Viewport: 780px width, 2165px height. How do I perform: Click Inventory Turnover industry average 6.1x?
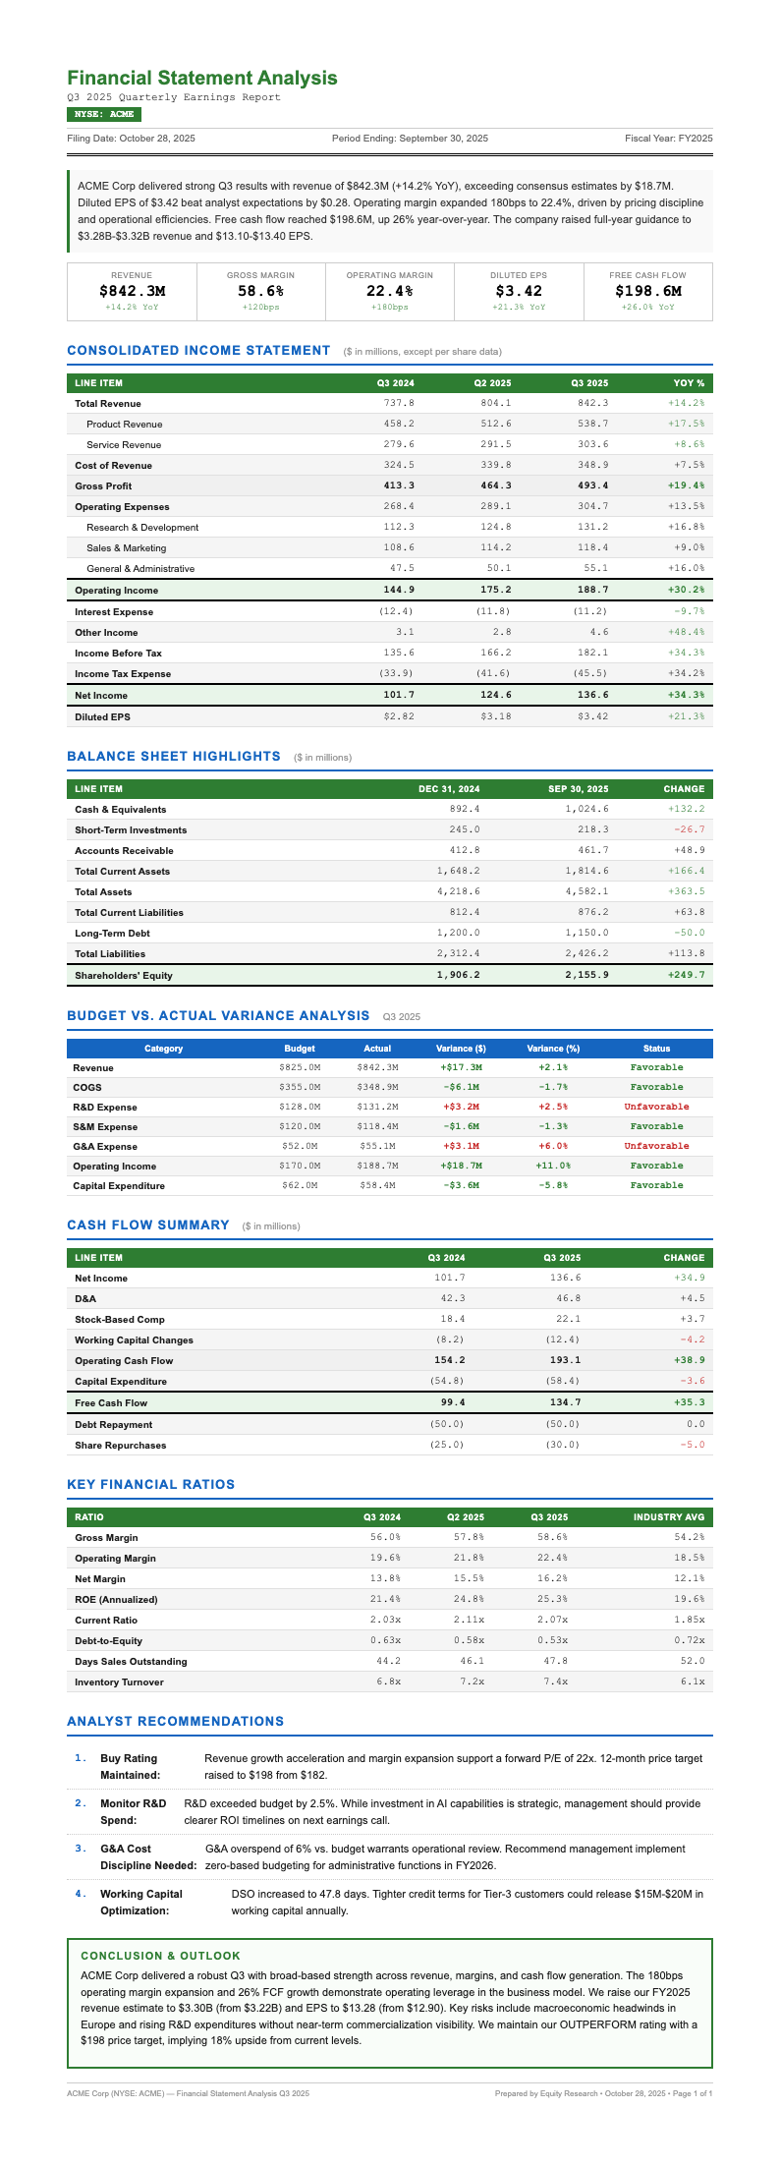(x=695, y=1682)
